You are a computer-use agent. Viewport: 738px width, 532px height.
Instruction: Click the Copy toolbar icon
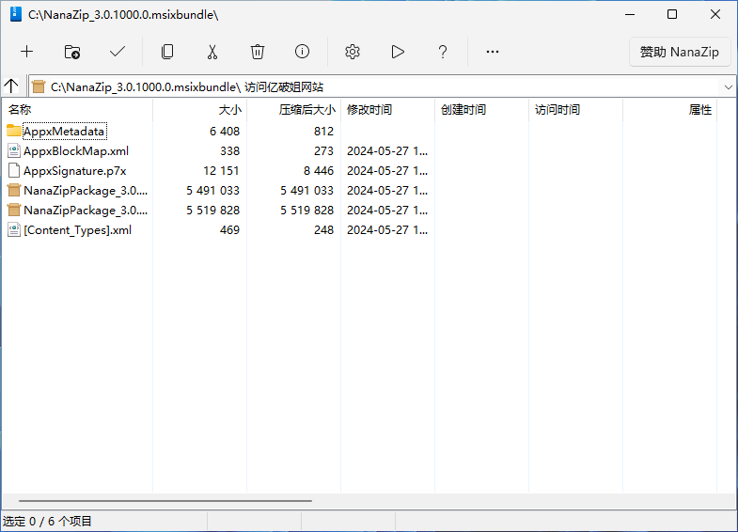(167, 52)
